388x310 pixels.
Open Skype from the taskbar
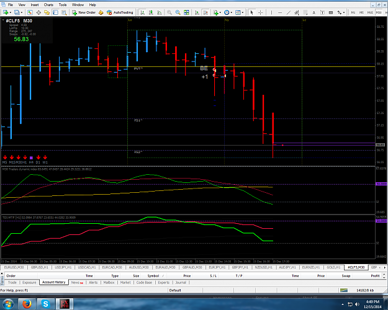pos(46,304)
